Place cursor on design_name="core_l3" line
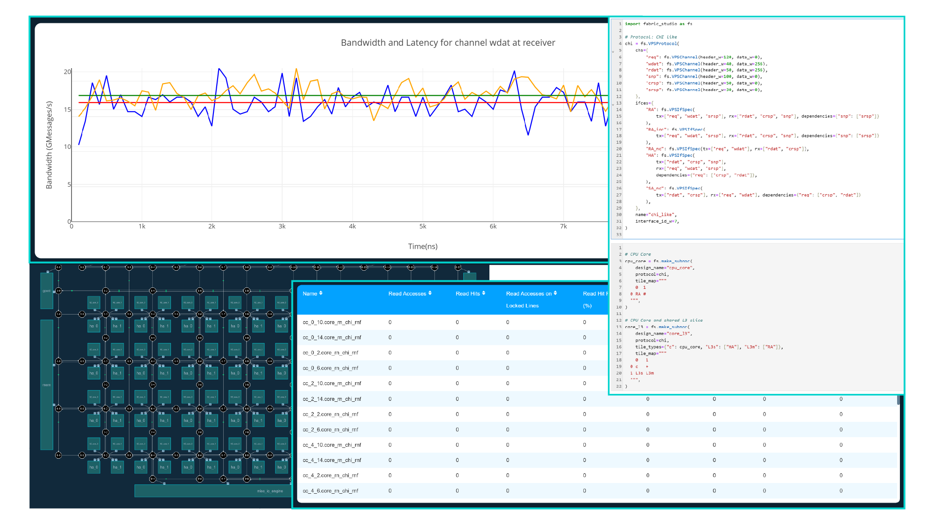The image size is (934, 525). click(x=664, y=334)
